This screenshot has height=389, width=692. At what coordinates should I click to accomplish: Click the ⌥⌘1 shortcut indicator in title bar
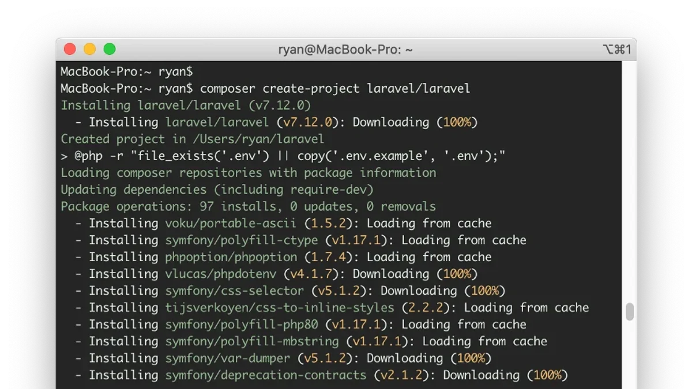point(616,50)
